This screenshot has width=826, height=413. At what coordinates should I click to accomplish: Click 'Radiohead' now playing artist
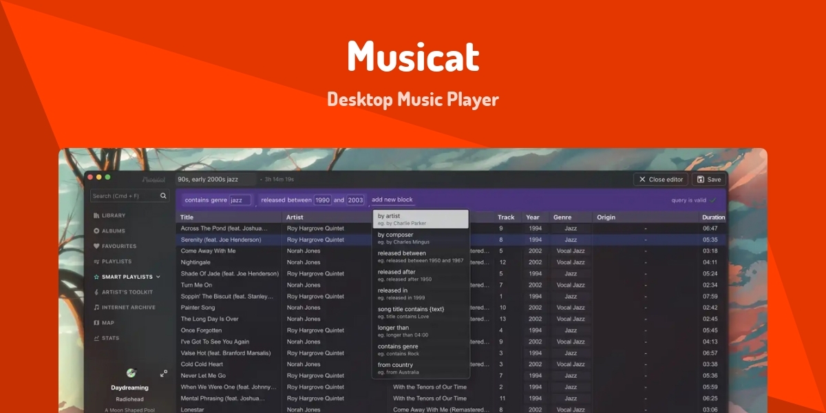click(129, 399)
